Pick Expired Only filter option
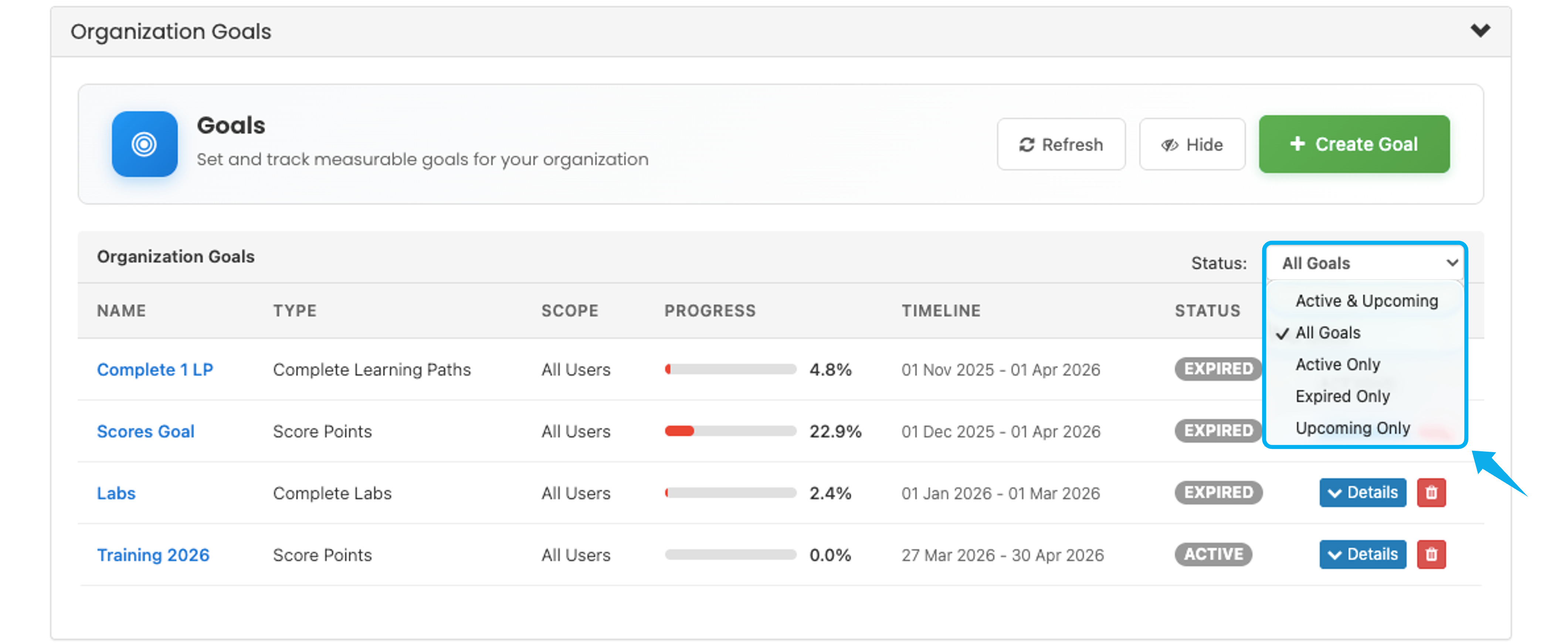Viewport: 1550px width, 643px height. point(1342,397)
